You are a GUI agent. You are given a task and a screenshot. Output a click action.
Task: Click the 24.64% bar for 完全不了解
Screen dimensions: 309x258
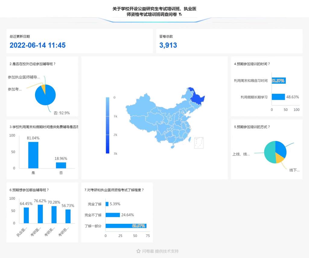(113, 215)
